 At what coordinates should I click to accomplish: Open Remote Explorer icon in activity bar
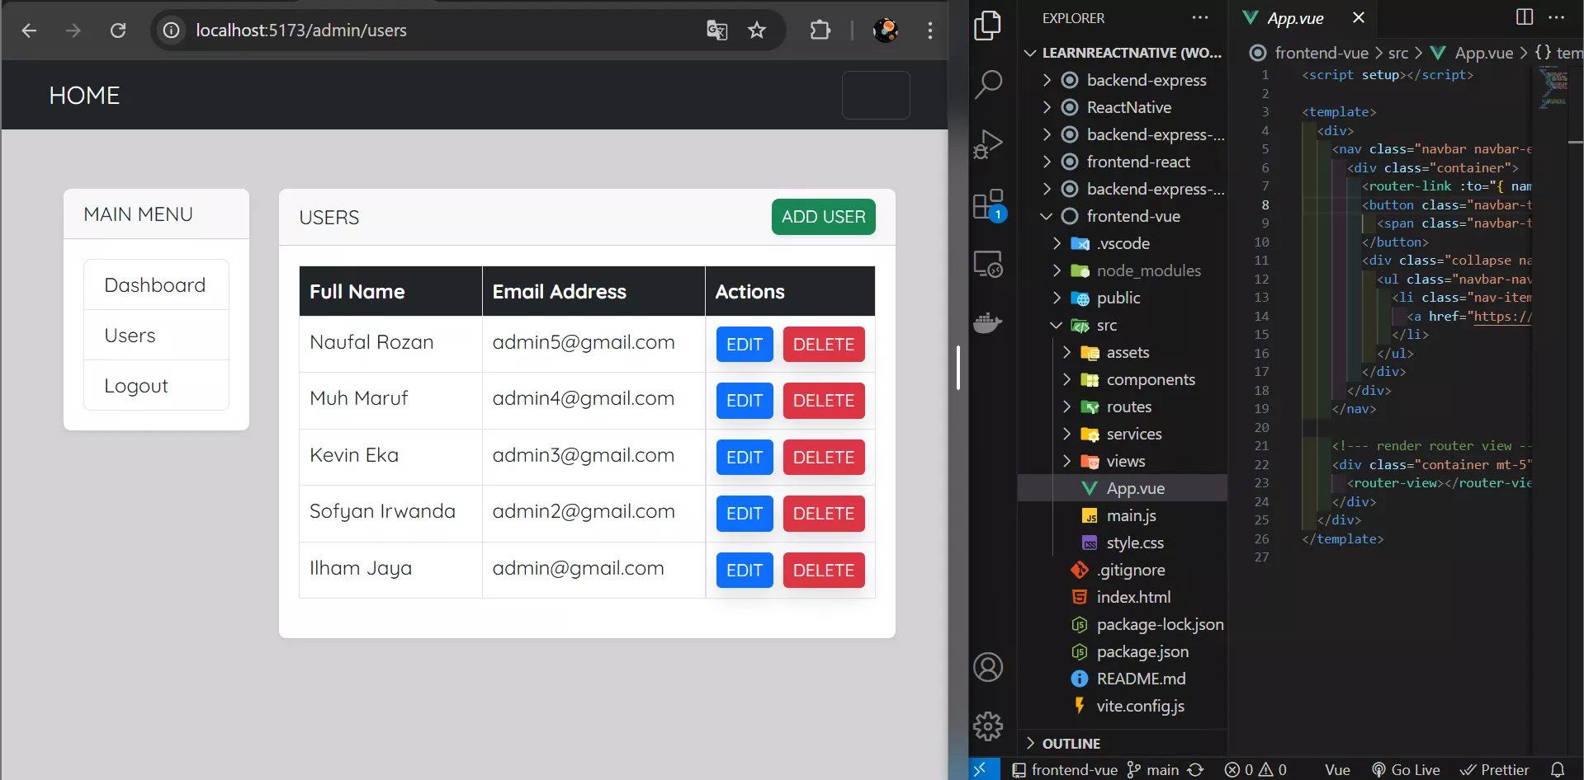[x=988, y=264]
